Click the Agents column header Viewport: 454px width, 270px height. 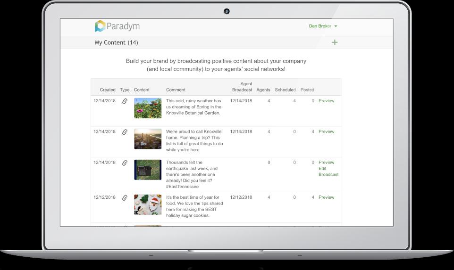[263, 90]
